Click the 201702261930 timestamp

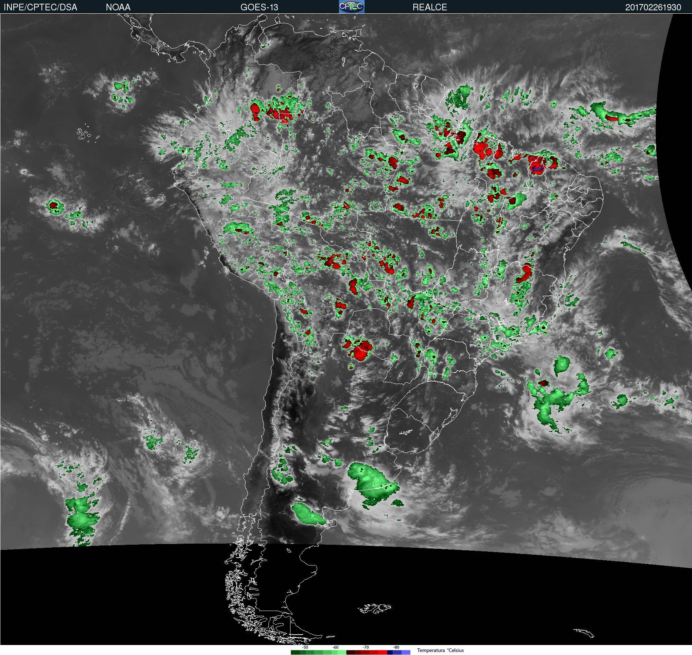(653, 7)
